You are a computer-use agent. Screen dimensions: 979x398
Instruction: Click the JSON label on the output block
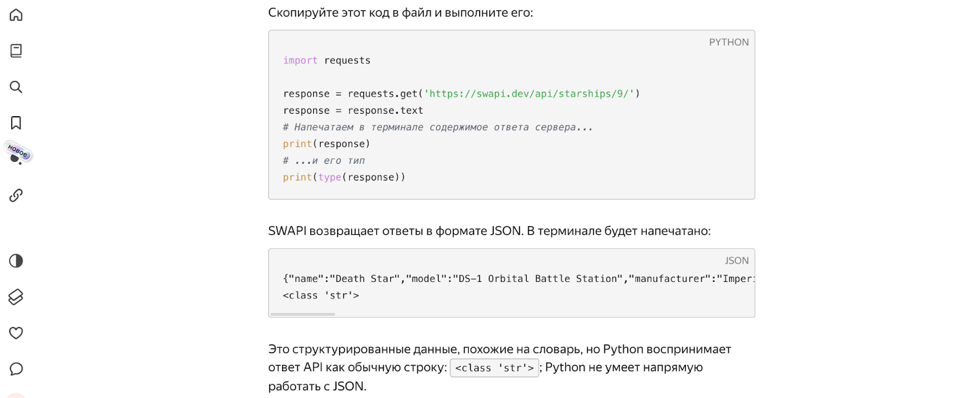(x=737, y=260)
